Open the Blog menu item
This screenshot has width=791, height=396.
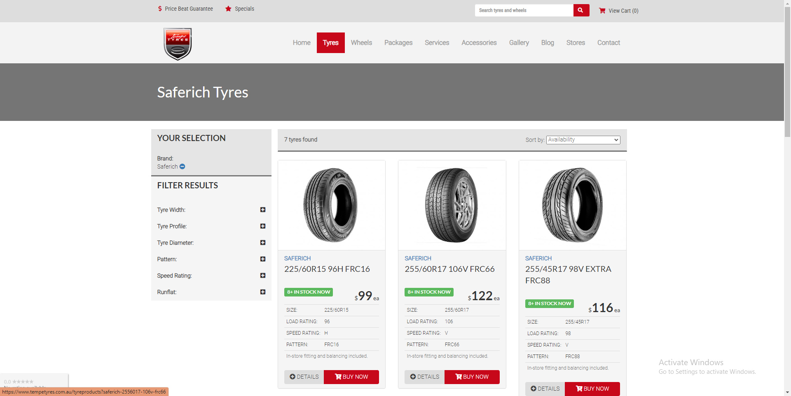click(x=548, y=43)
